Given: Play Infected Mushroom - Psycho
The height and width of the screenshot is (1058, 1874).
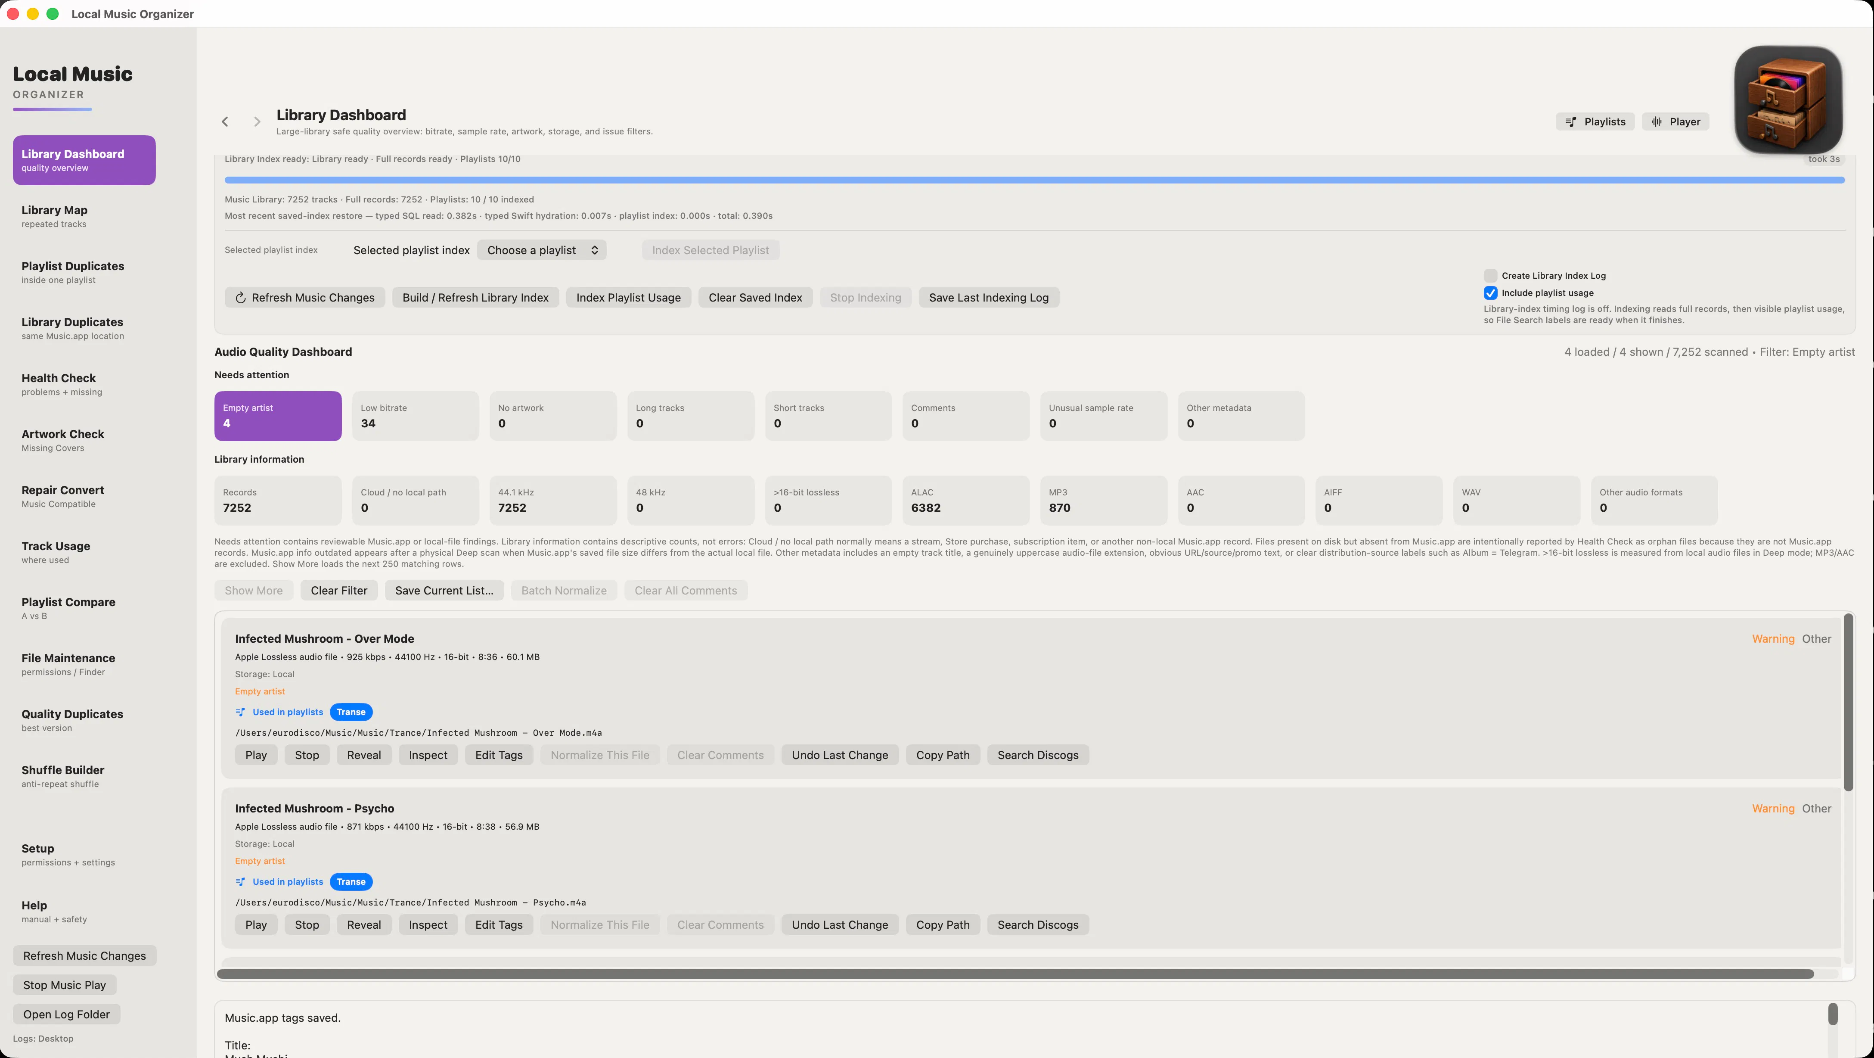Looking at the screenshot, I should pos(256,925).
